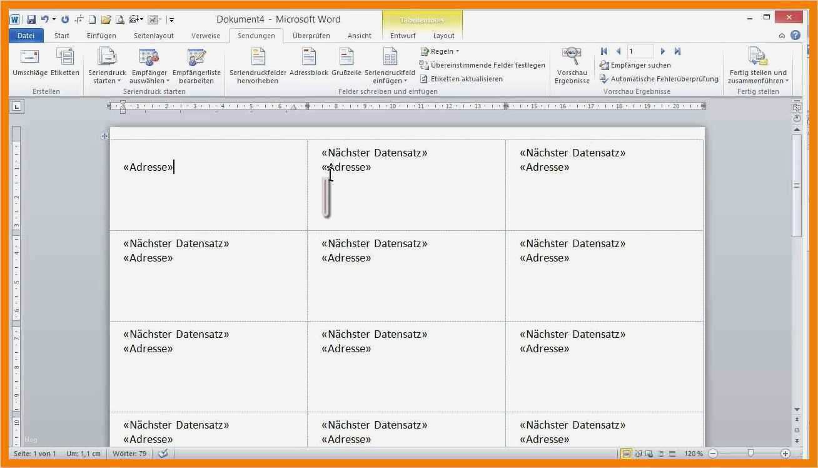The image size is (818, 468).
Task: Open the Seriendruck starten dropdown
Action: pyautogui.click(x=106, y=65)
